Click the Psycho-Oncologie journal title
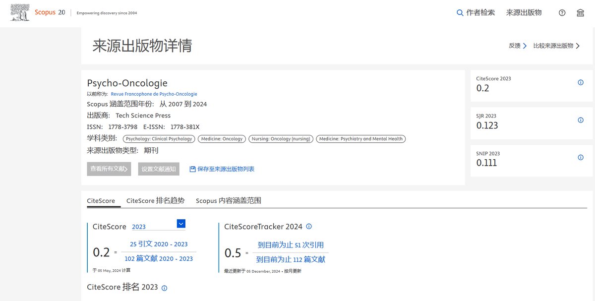Viewport: 595px width, 301px height. [127, 83]
